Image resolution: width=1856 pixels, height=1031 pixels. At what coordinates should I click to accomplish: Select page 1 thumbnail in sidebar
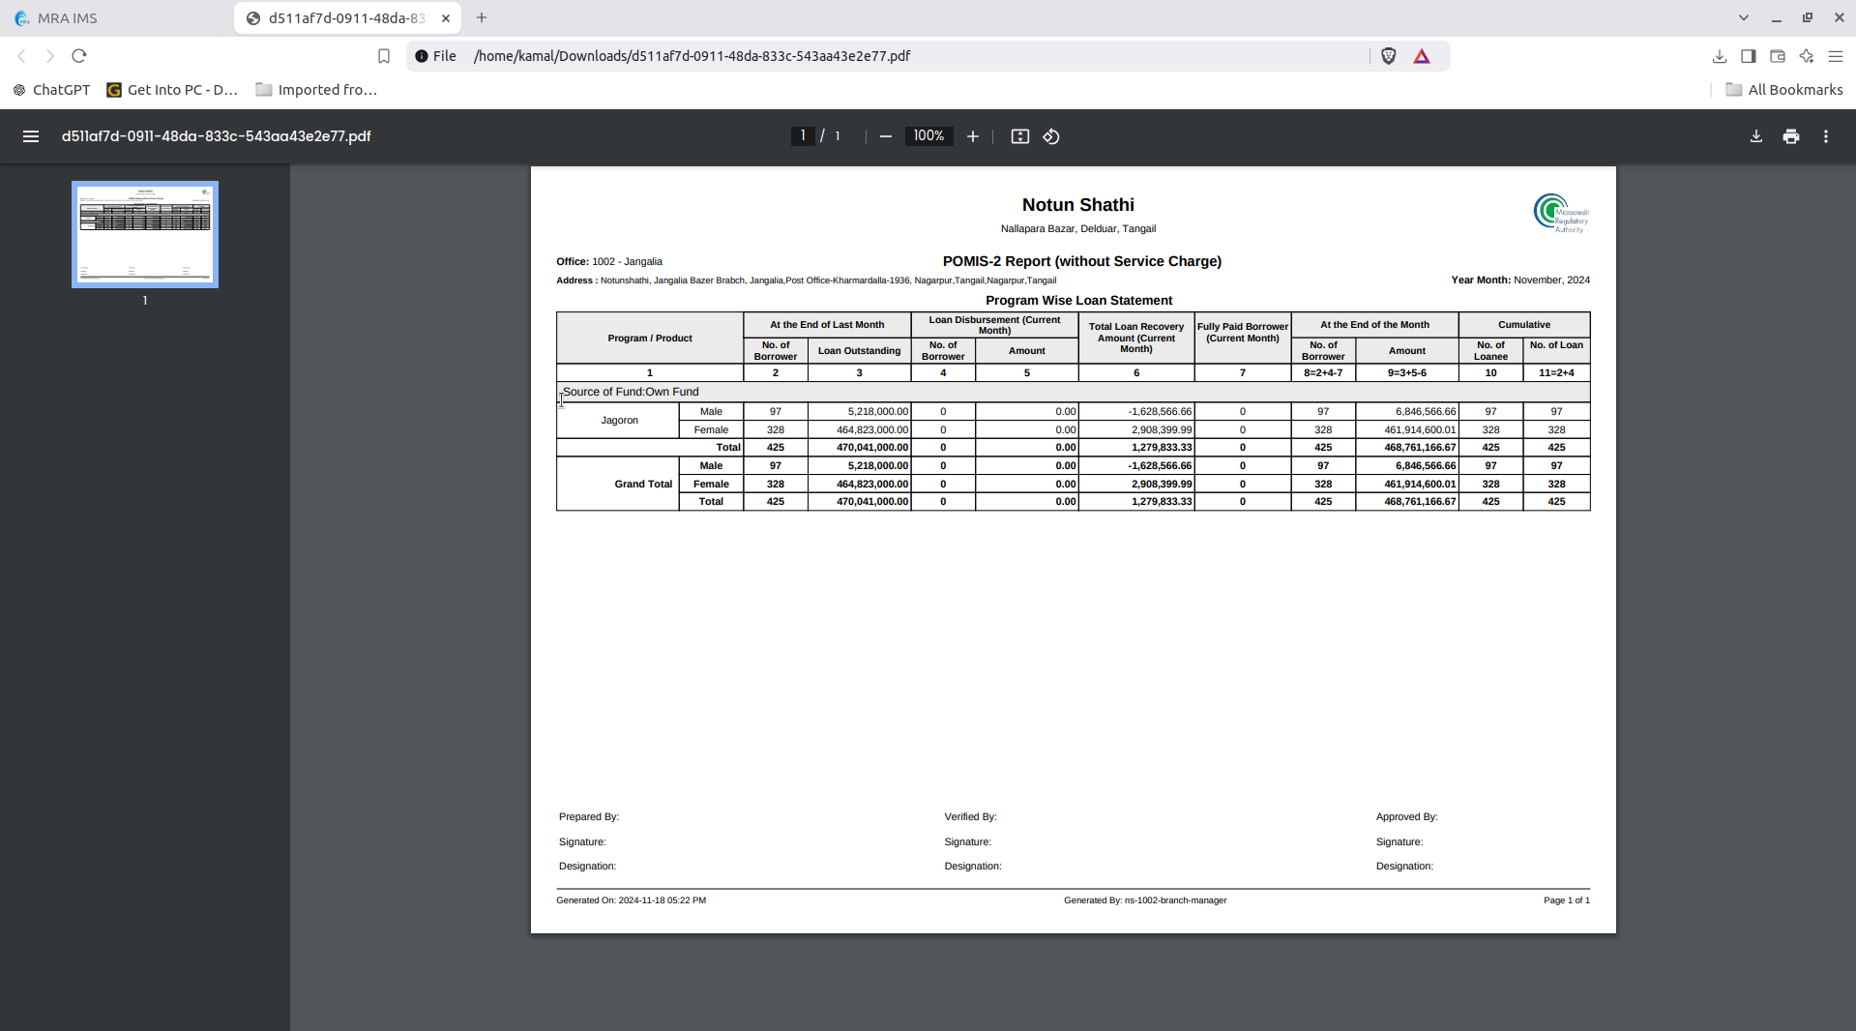(145, 234)
